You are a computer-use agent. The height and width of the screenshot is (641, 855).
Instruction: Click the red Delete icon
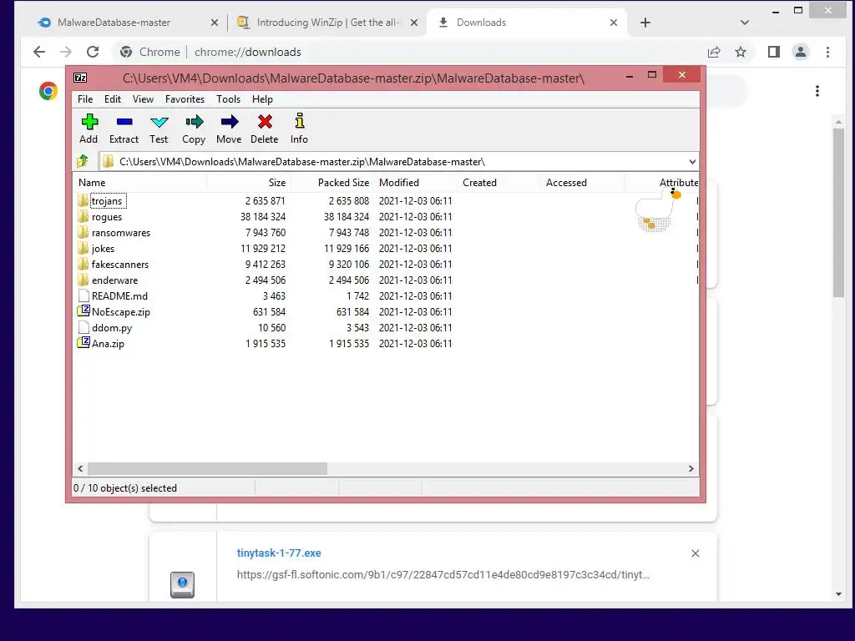tap(265, 129)
